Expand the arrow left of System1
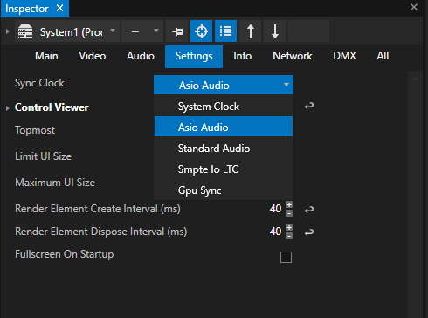Screen dimensions: 428x318 point(8,31)
